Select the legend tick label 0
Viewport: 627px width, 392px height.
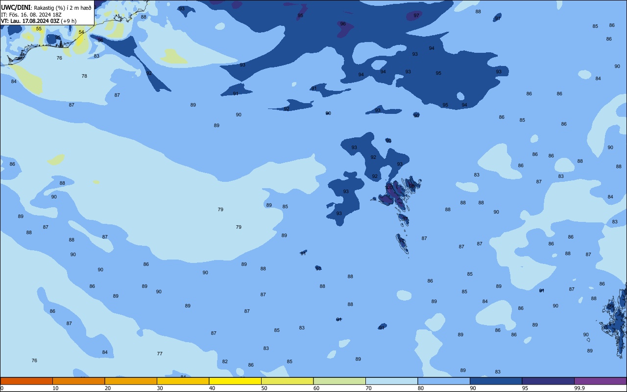click(x=2, y=388)
